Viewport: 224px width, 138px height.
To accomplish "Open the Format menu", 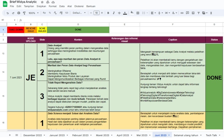I will pyautogui.click(x=53, y=6).
